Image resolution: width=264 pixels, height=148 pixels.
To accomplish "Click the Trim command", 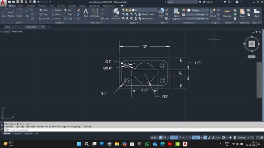I will [68, 10].
